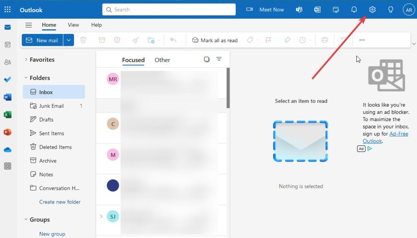
Task: Open the notifications bell
Action: 354,9
